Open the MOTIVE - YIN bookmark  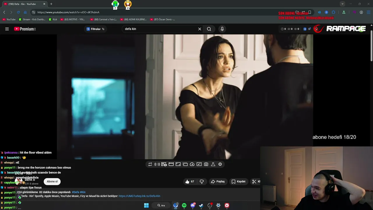[73, 19]
